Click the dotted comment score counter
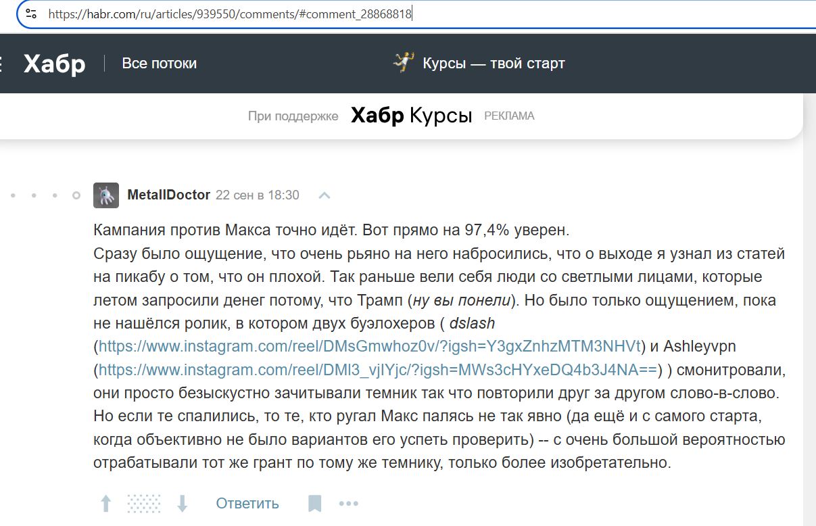 [x=144, y=504]
